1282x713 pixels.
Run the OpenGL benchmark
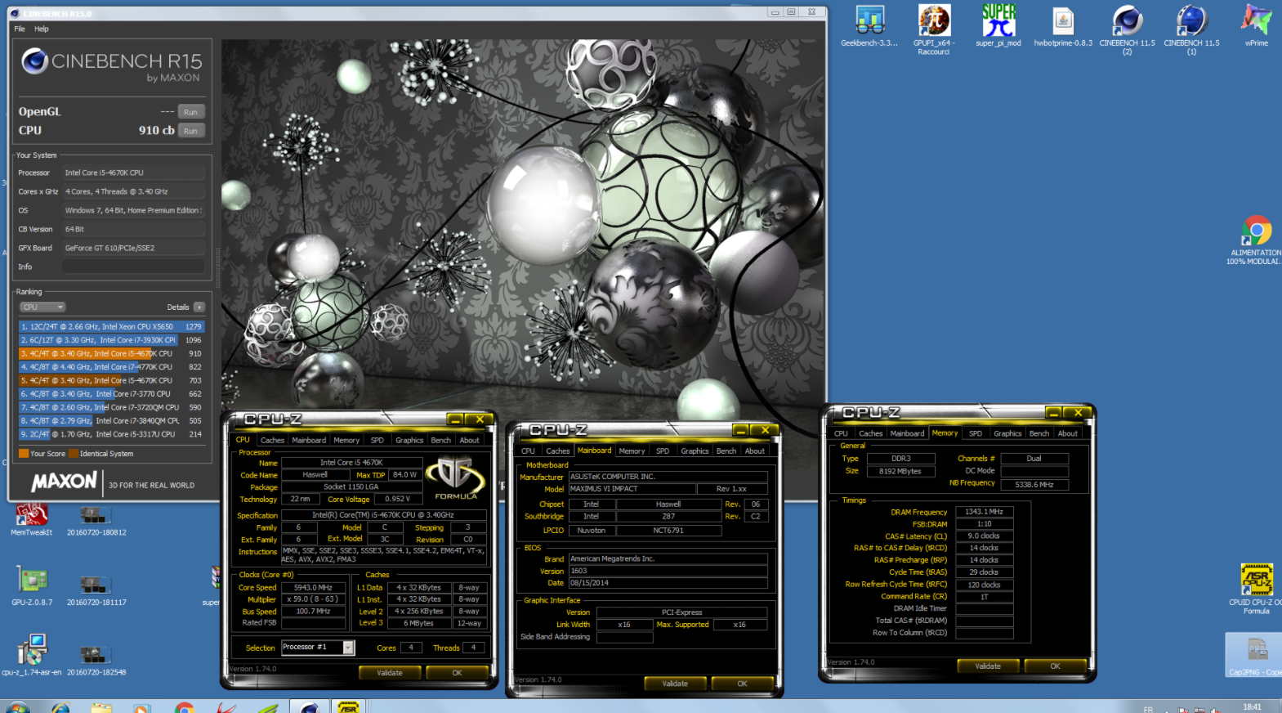[x=190, y=112]
